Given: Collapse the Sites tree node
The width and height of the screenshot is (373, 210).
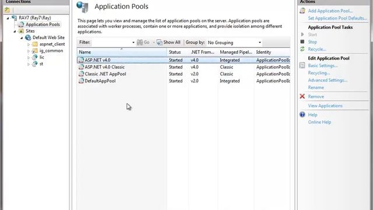Looking at the screenshot, I should (15, 31).
